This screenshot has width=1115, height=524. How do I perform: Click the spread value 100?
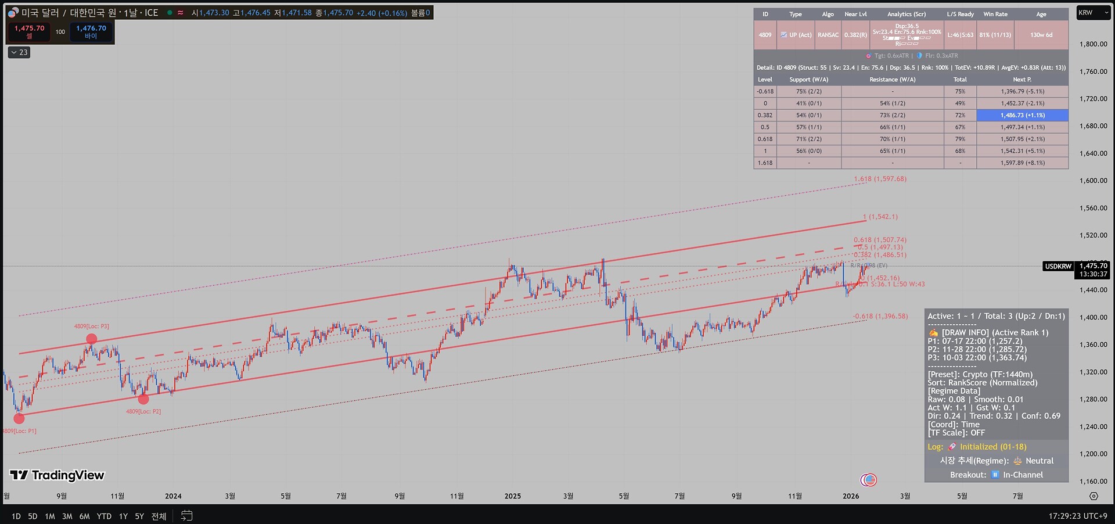(x=60, y=32)
